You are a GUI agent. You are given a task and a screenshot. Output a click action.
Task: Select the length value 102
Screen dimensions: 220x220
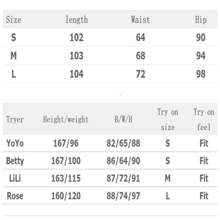pyautogui.click(x=77, y=37)
